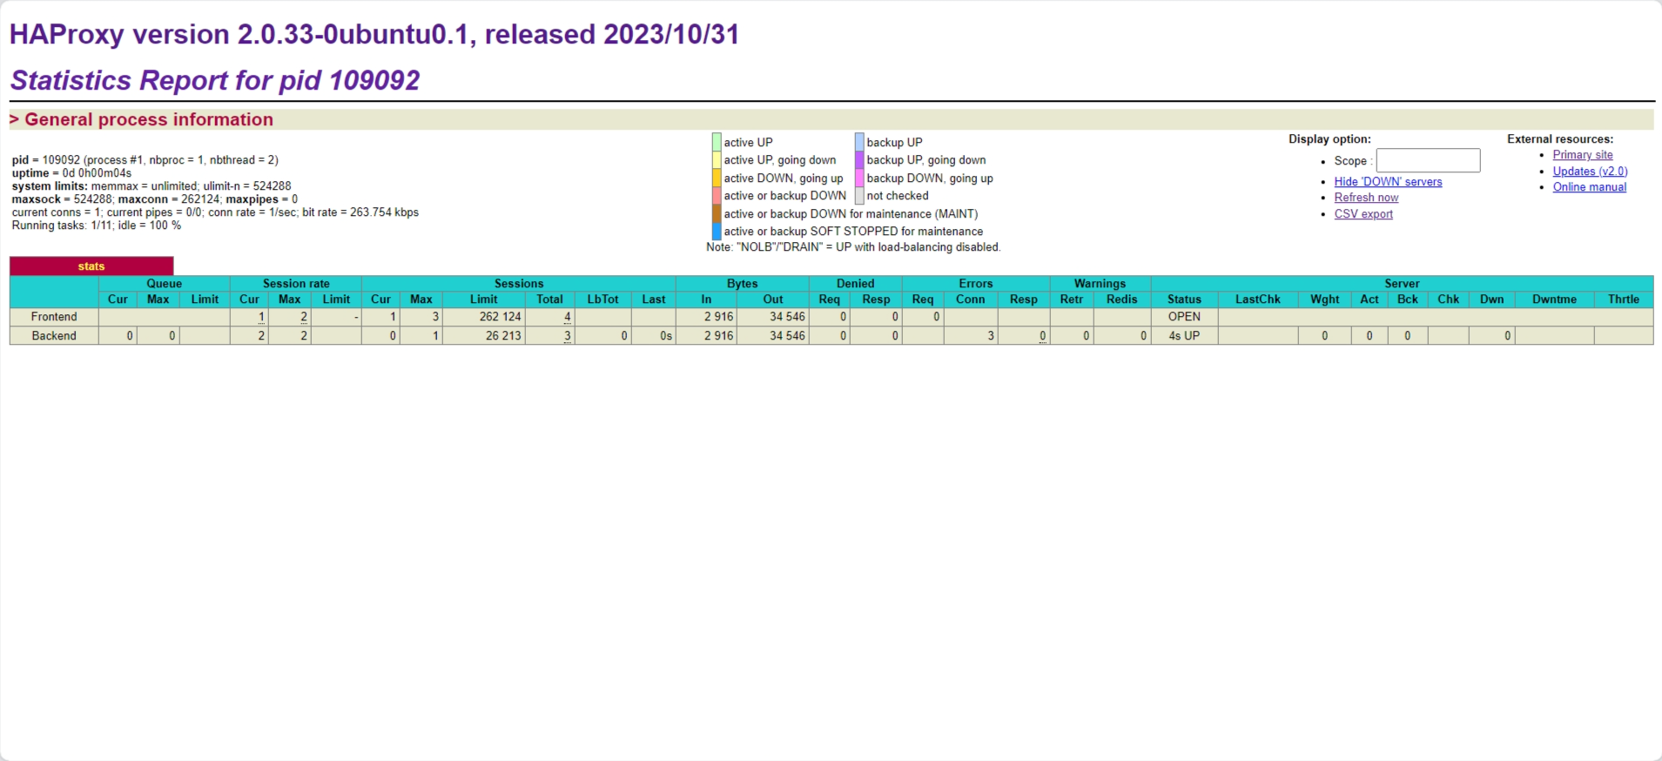Screen dimensions: 1662x761
Task: Click the Denied column group header
Action: [x=856, y=284]
